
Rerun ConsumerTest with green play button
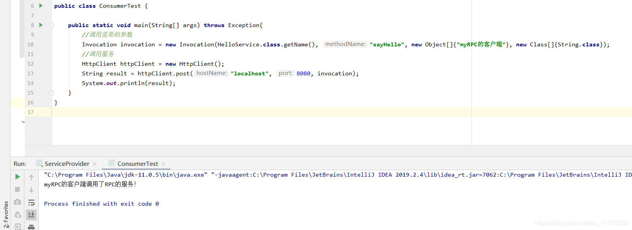[x=17, y=177]
